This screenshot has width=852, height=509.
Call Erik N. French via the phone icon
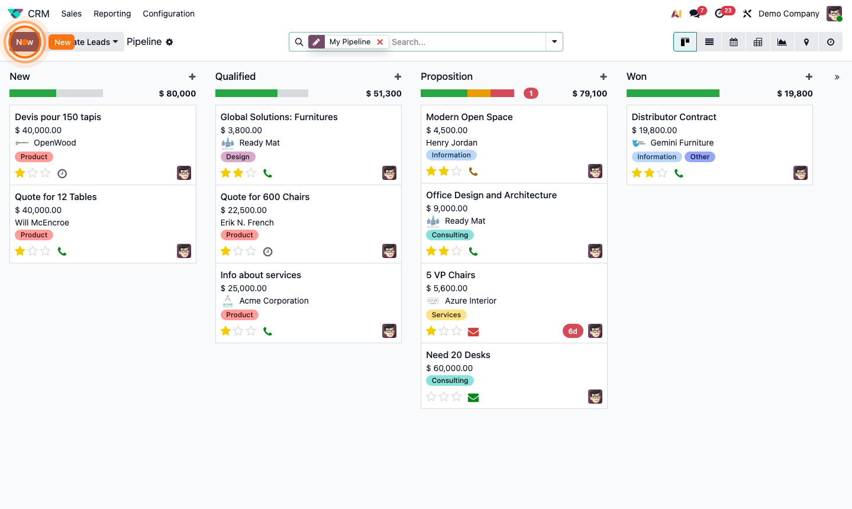click(x=267, y=251)
